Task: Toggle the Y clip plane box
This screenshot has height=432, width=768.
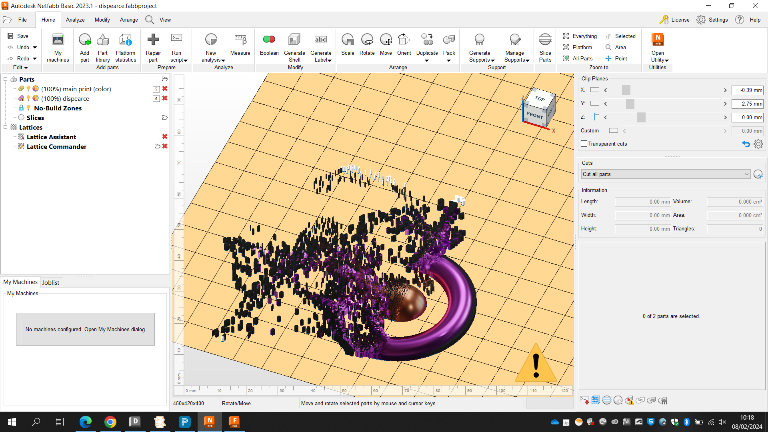Action: (595, 104)
